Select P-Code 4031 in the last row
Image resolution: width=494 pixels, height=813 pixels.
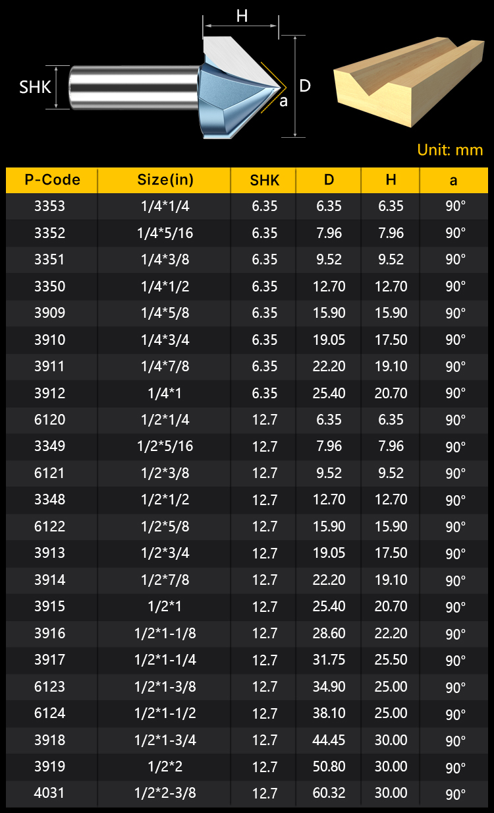pyautogui.click(x=50, y=793)
